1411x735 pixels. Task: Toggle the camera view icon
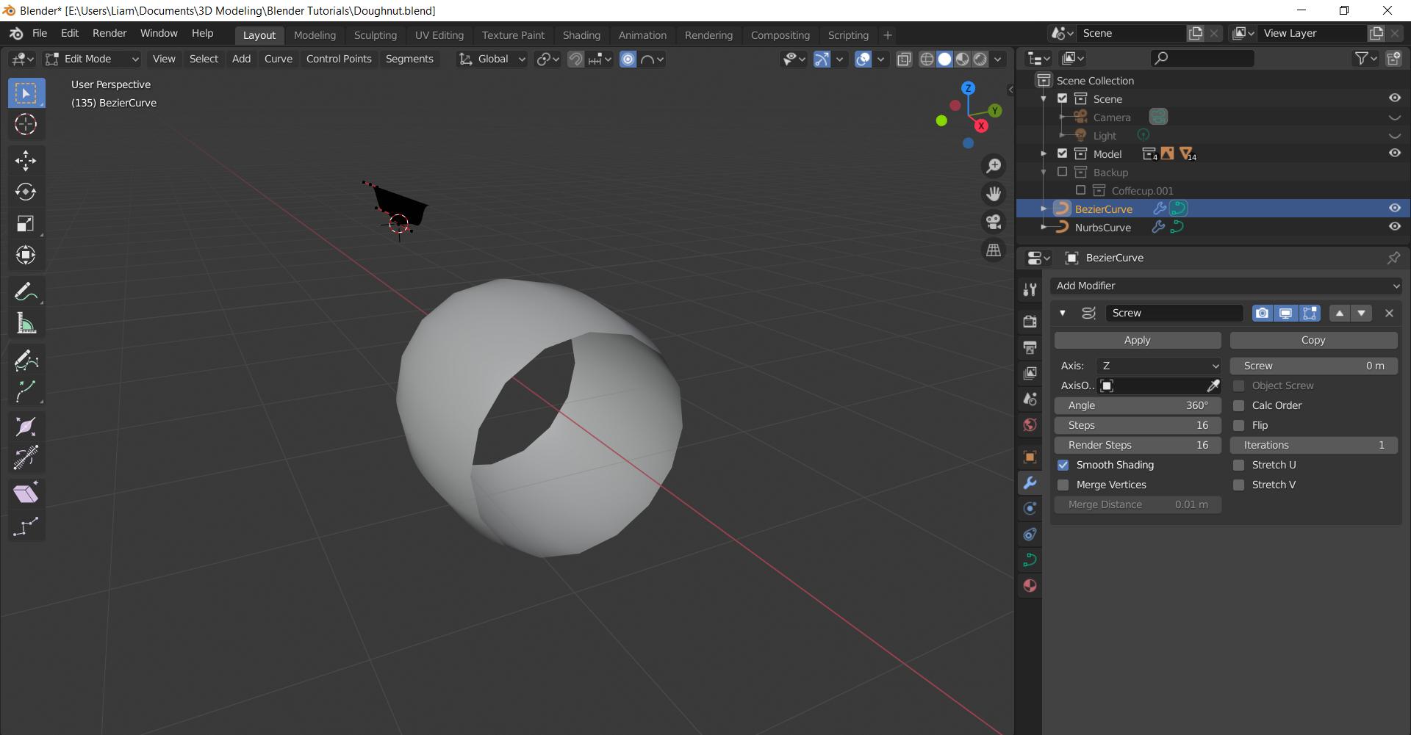994,222
